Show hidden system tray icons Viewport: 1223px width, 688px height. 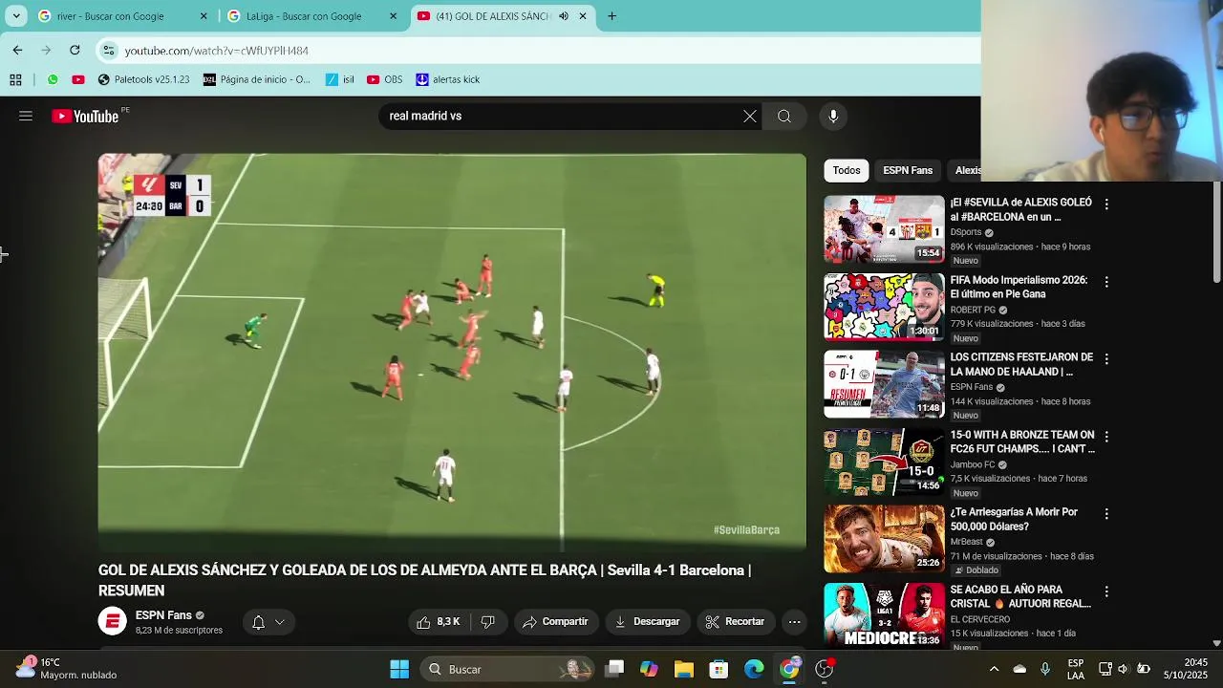pos(994,669)
